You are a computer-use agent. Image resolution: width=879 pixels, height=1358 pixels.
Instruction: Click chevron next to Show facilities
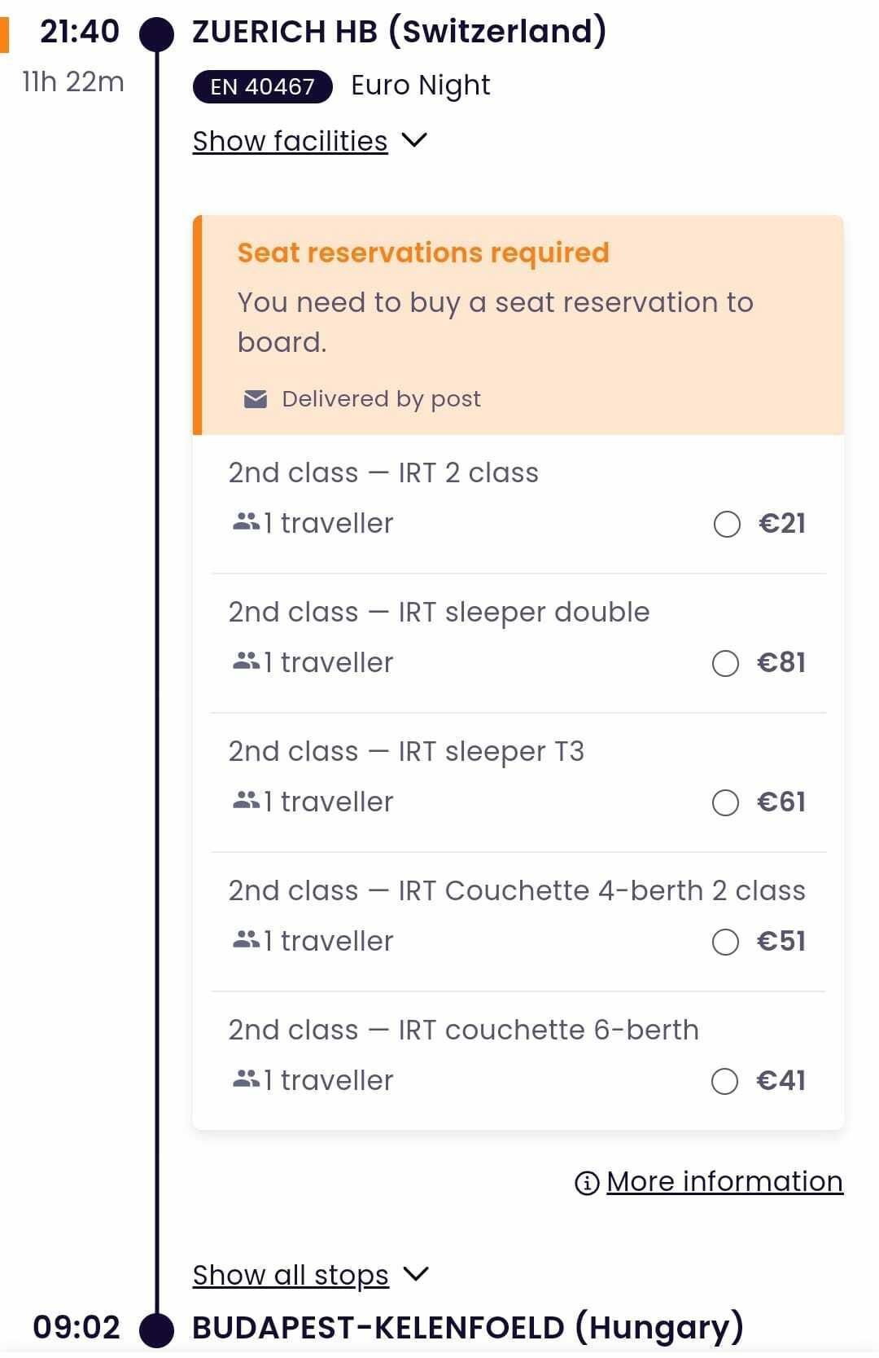pyautogui.click(x=414, y=140)
